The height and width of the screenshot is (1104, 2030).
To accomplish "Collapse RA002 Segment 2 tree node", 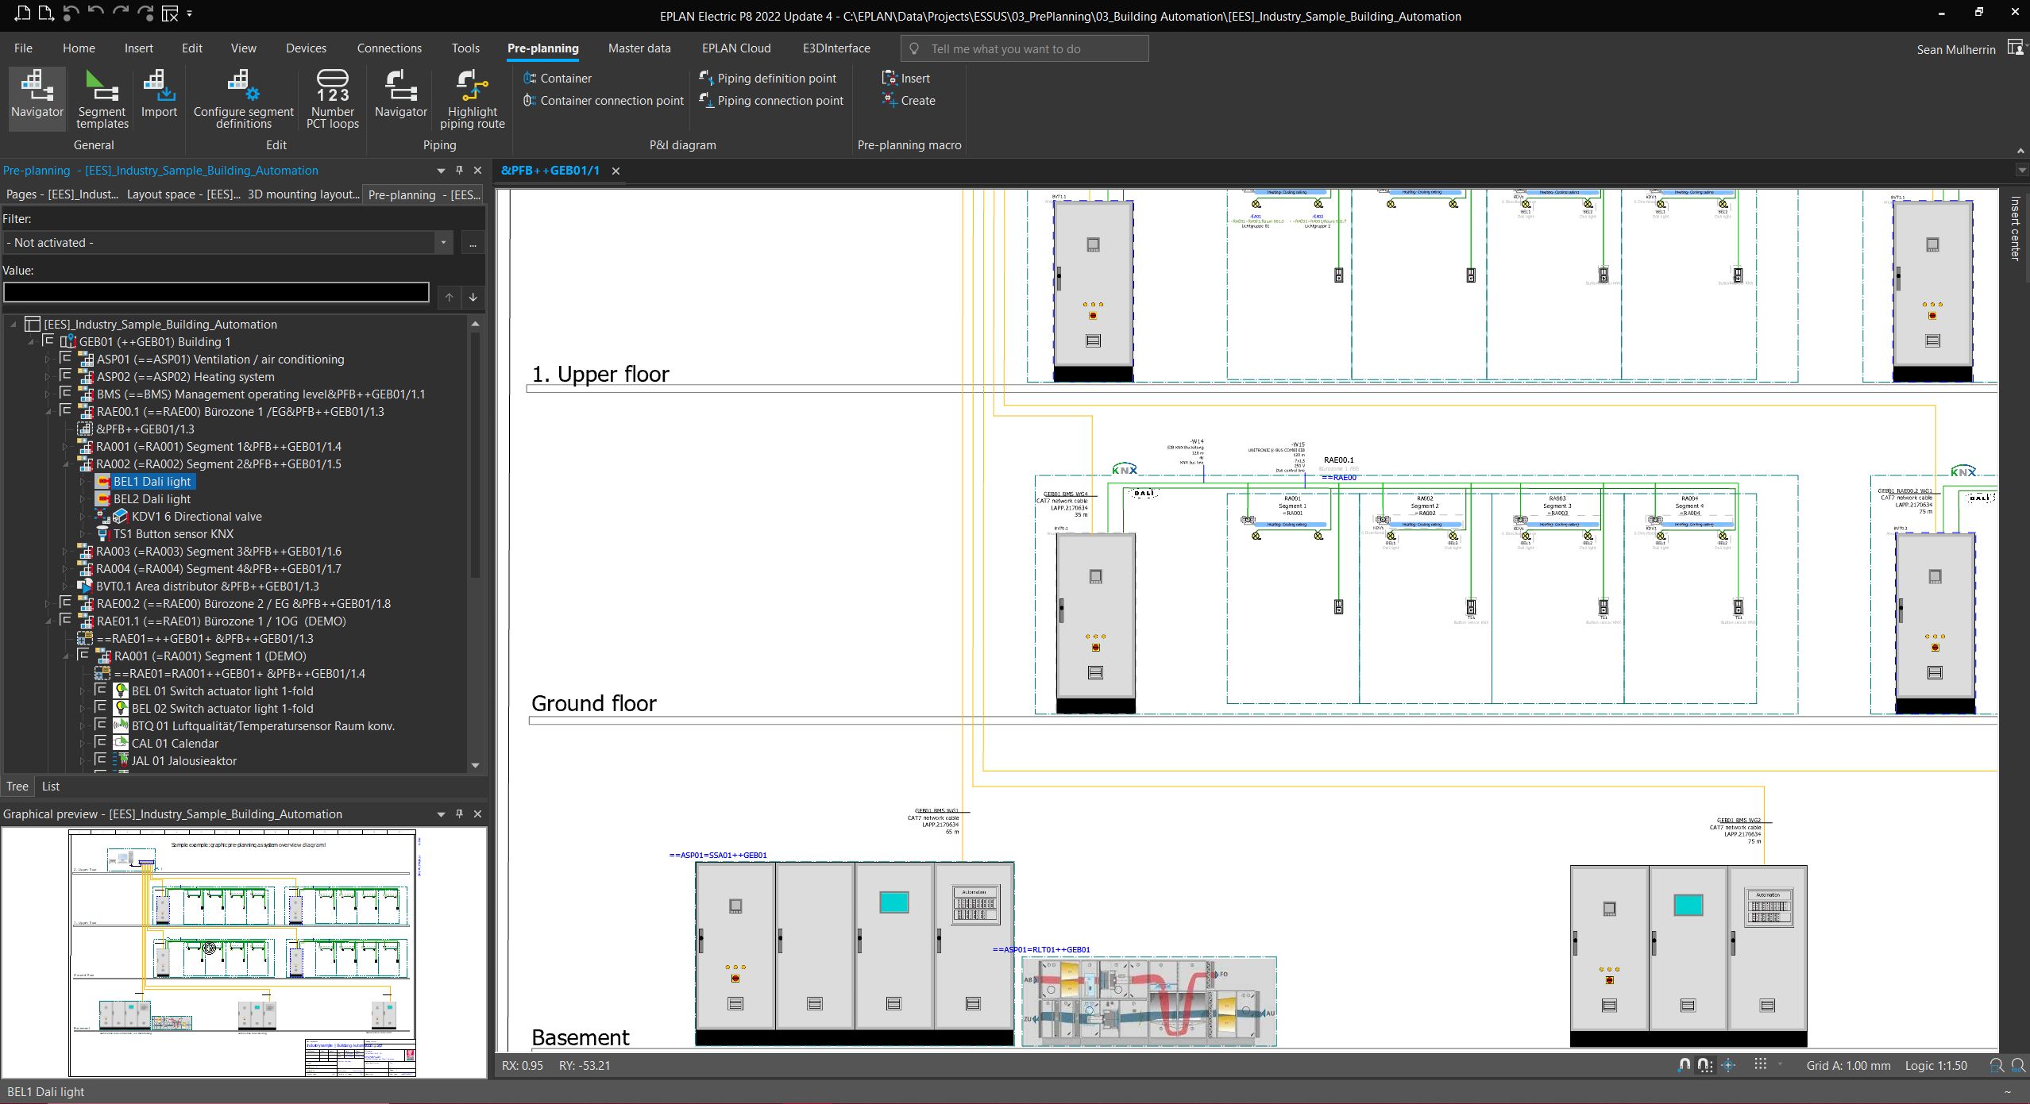I will click(x=66, y=464).
